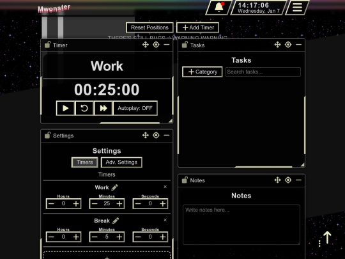Open the hamburger menu
The image size is (345, 259).
tap(297, 7)
